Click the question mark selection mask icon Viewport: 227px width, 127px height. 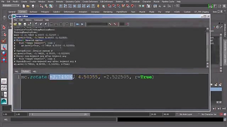(x=93, y=6)
